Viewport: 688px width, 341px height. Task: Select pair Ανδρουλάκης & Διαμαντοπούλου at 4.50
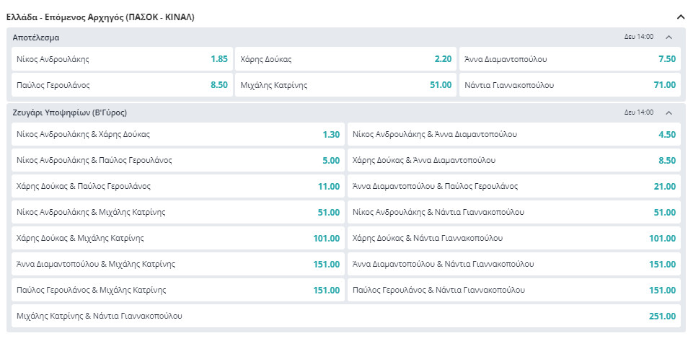click(513, 134)
